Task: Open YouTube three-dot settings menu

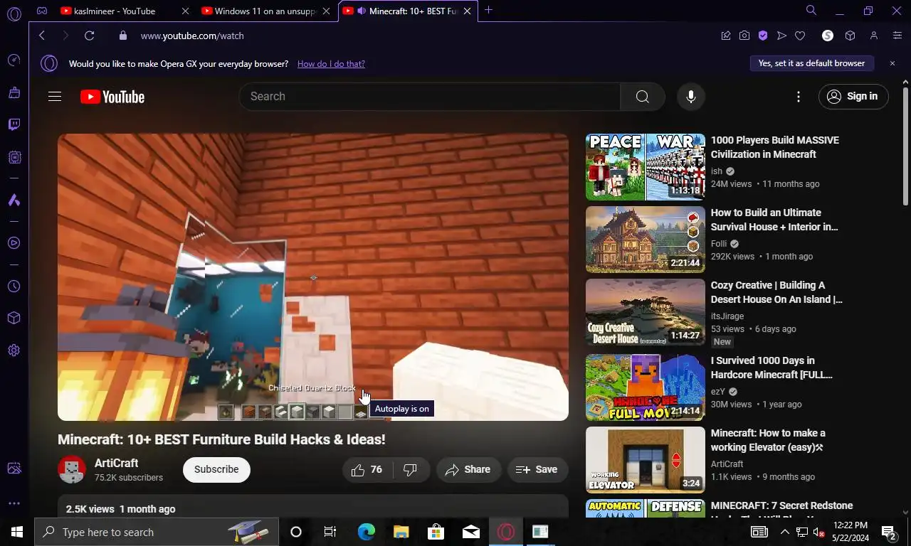Action: 799,97
